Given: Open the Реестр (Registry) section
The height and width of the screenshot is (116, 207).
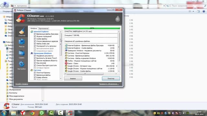Looking at the screenshot, I should click(22, 43).
